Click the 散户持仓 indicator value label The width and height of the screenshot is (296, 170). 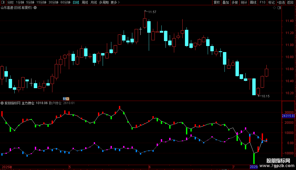click(x=62, y=103)
